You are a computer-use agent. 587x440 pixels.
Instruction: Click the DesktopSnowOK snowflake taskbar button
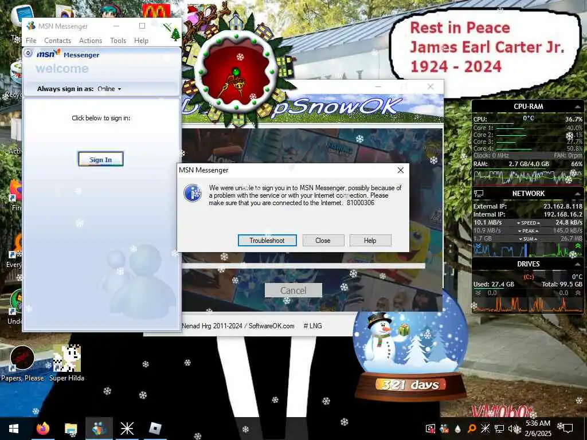(x=127, y=429)
